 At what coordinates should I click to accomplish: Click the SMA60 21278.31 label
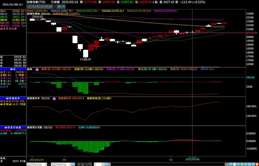113,11
